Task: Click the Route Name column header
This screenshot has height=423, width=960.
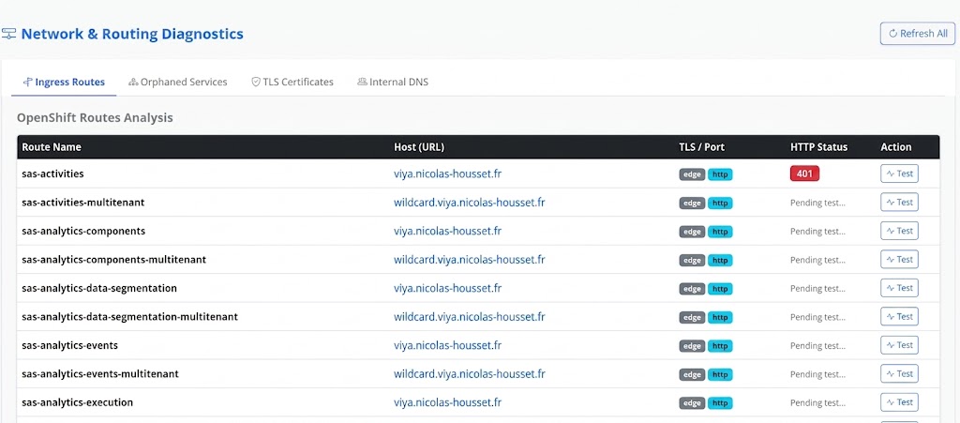Action: click(52, 147)
